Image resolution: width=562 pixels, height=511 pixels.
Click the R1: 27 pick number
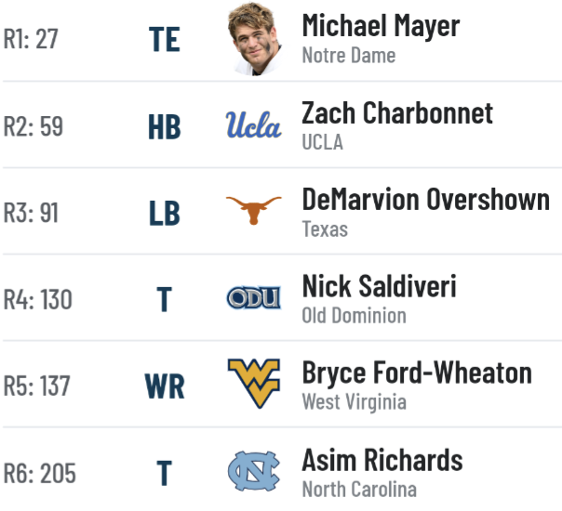(31, 39)
